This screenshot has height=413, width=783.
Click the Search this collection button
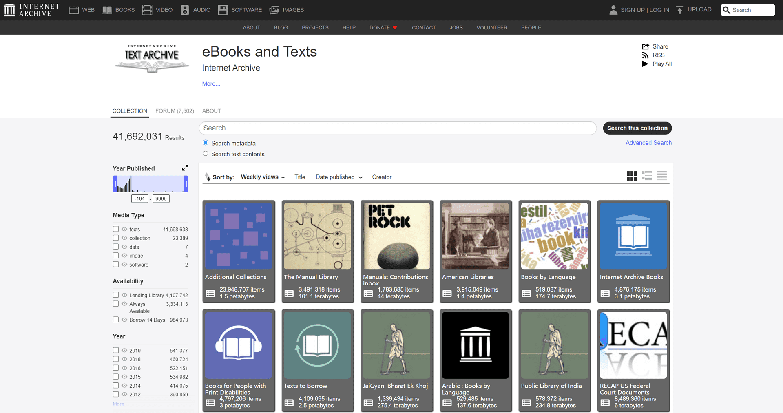pos(637,128)
